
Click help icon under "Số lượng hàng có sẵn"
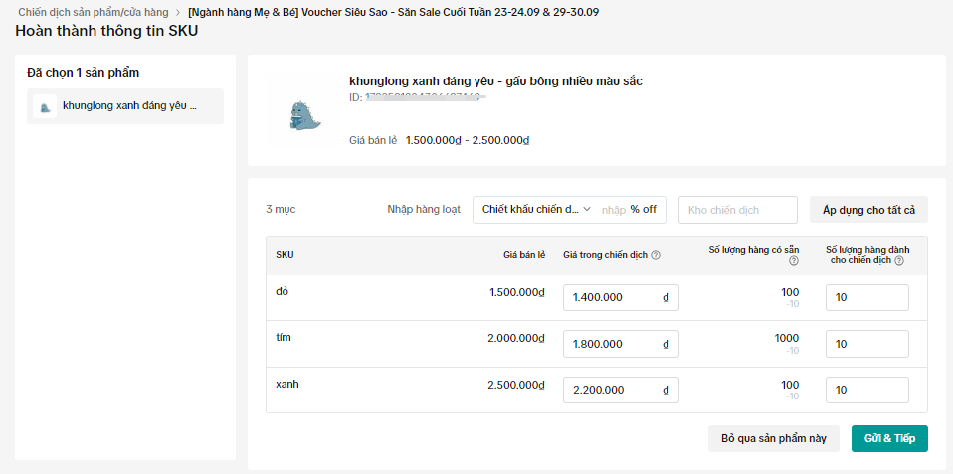click(x=794, y=262)
